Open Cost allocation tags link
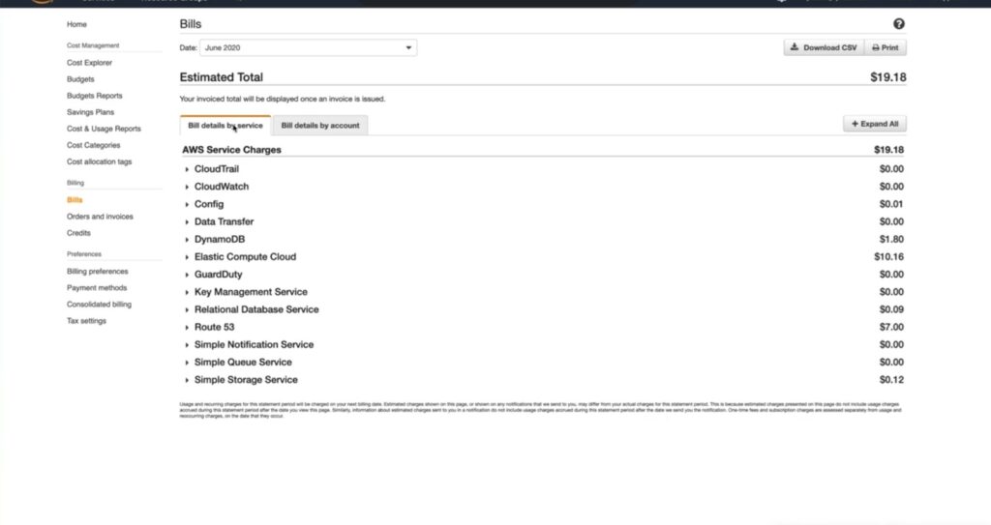The image size is (991, 525). click(100, 161)
